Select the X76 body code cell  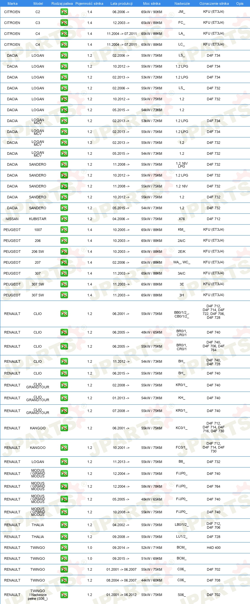(182, 219)
